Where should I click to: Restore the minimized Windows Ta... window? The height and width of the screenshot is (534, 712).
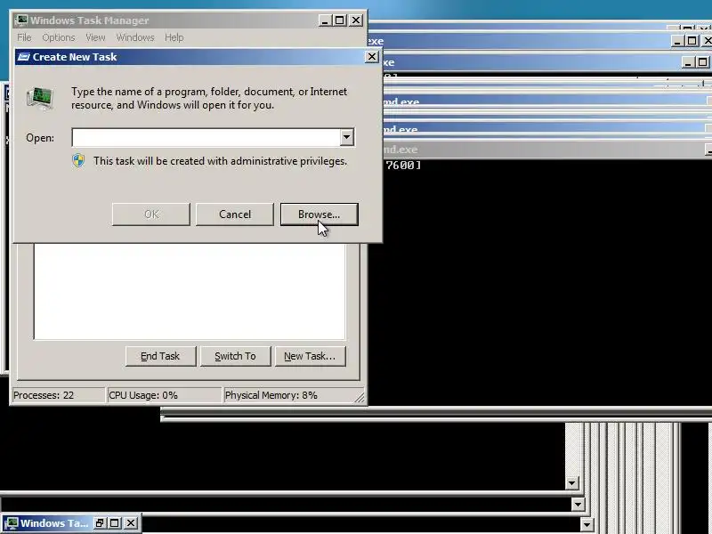tap(100, 523)
